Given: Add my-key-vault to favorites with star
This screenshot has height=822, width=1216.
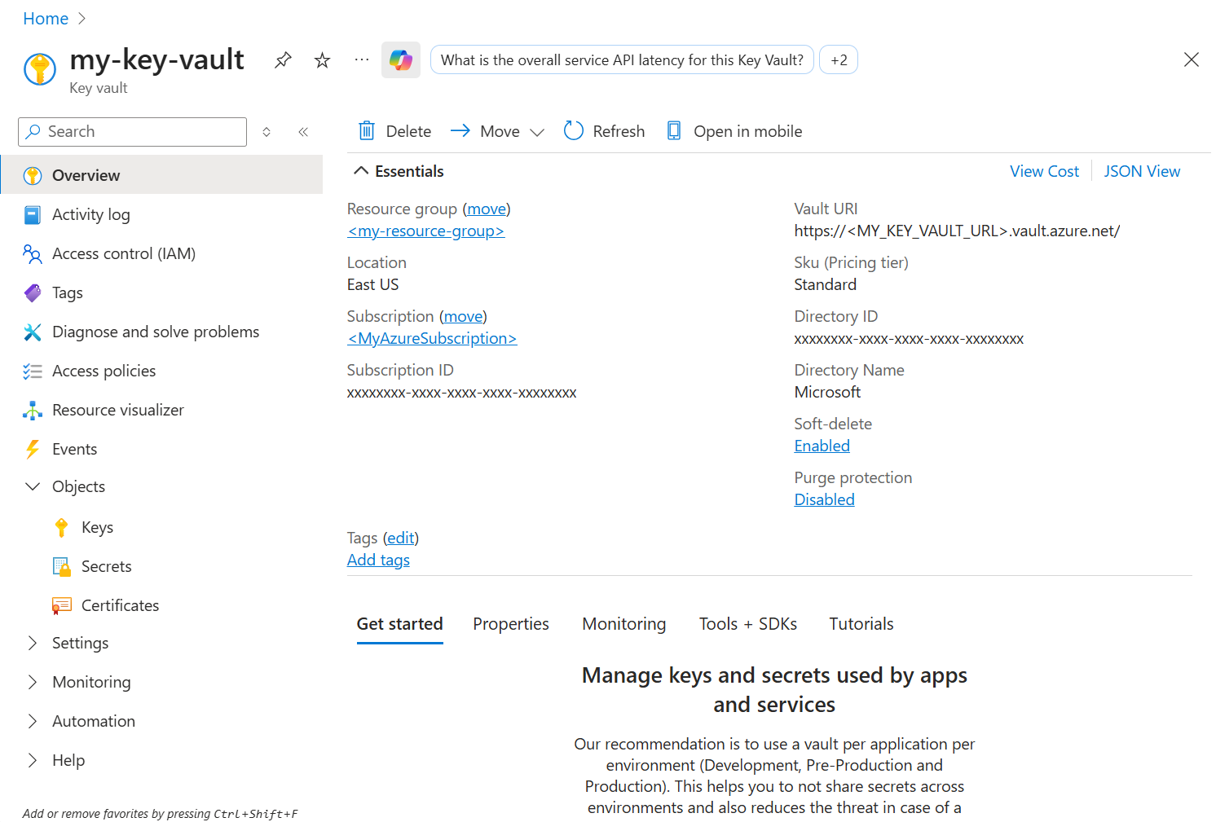Looking at the screenshot, I should point(323,60).
